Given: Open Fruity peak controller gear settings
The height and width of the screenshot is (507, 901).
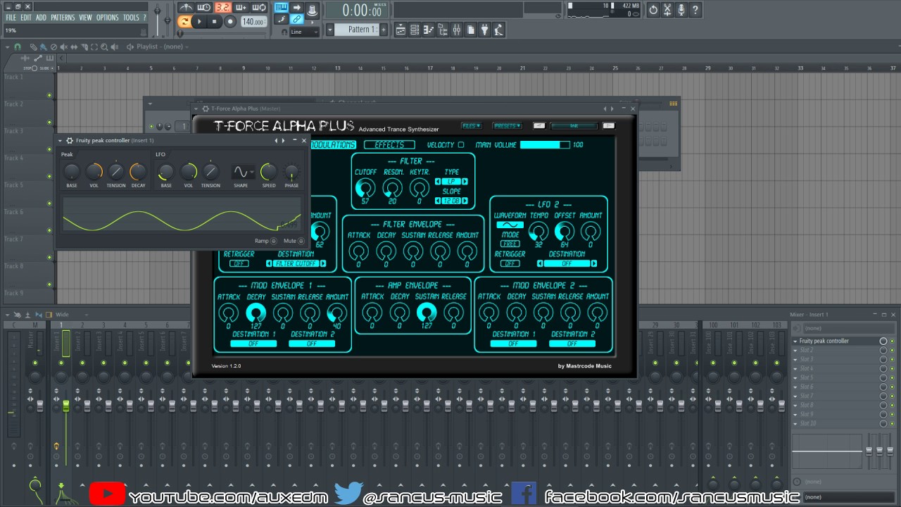Looking at the screenshot, I should click(x=69, y=141).
